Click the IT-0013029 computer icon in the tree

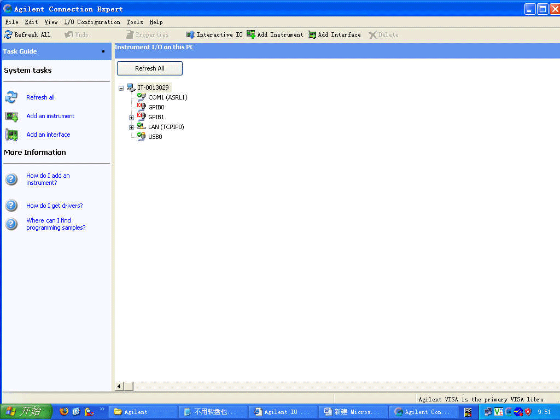point(131,87)
